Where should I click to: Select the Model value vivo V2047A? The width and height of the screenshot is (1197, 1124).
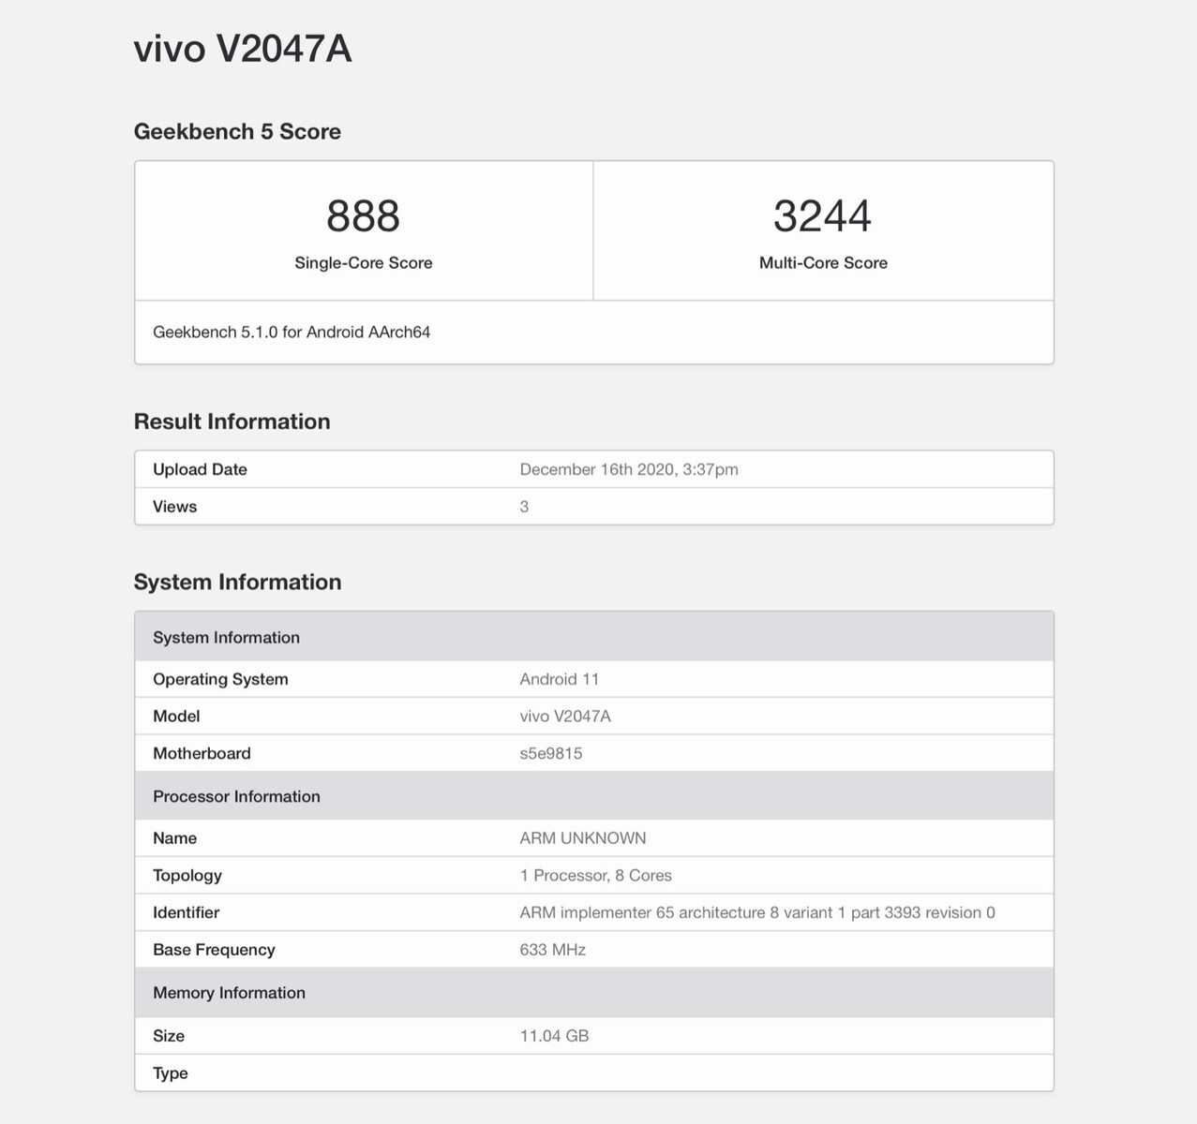click(565, 717)
